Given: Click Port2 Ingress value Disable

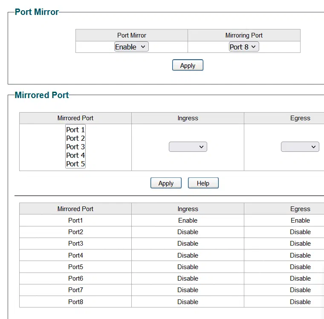Looking at the screenshot, I should click(188, 232).
